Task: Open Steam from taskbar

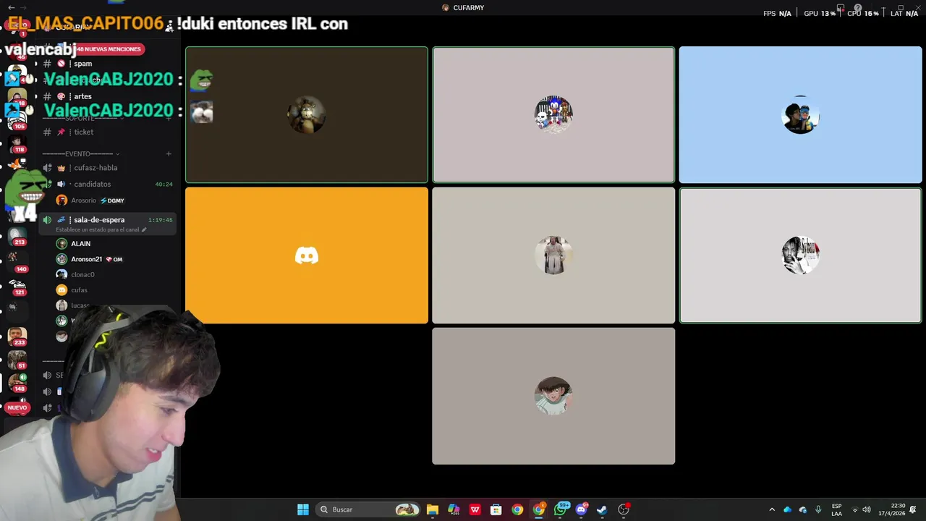Action: (x=602, y=509)
